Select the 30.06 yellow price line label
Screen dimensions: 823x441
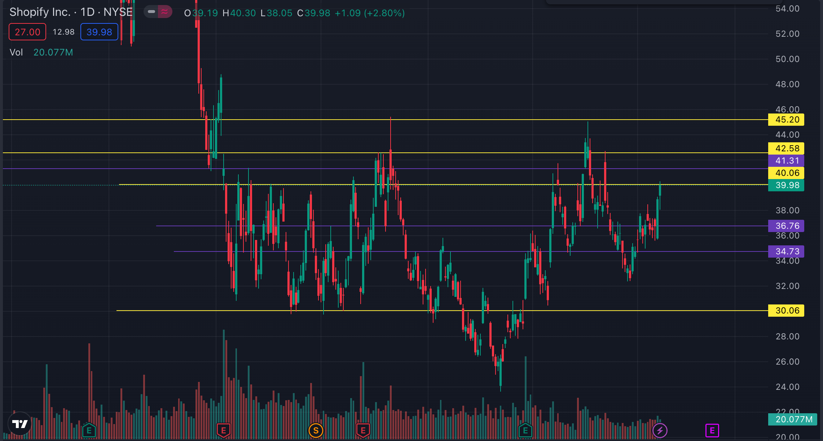coord(786,311)
